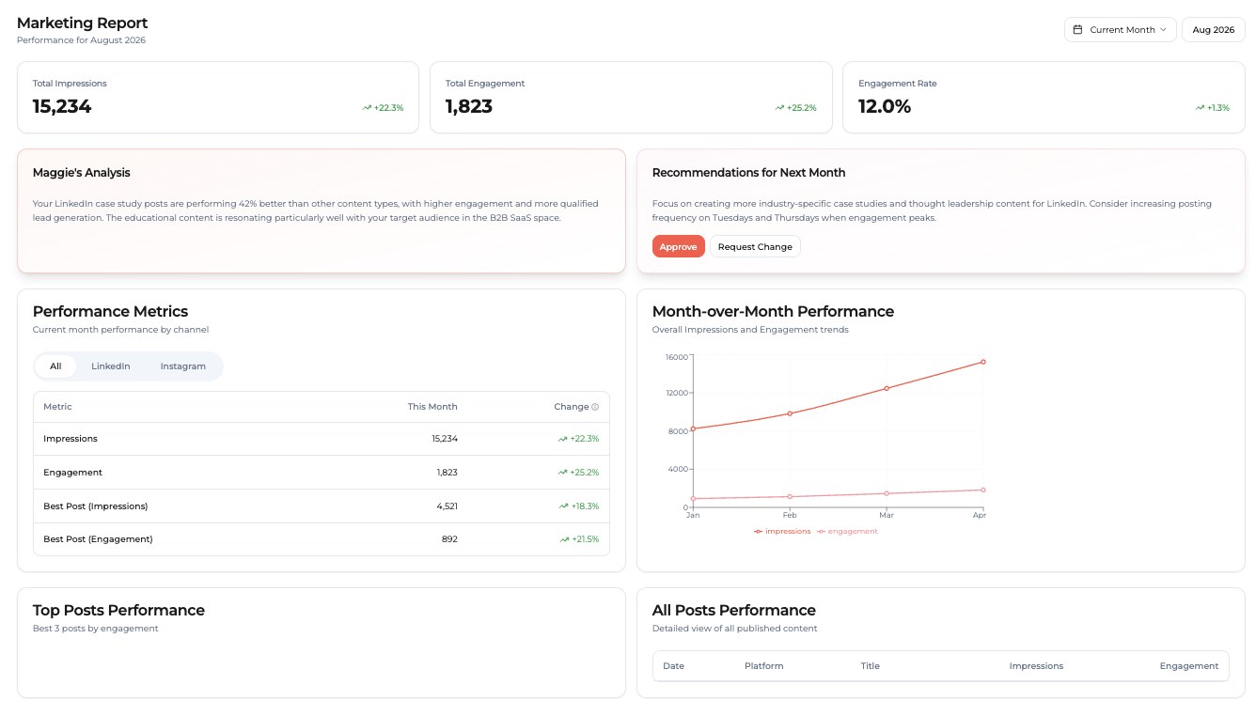Click the chevron arrow beside Current Month

(1163, 30)
